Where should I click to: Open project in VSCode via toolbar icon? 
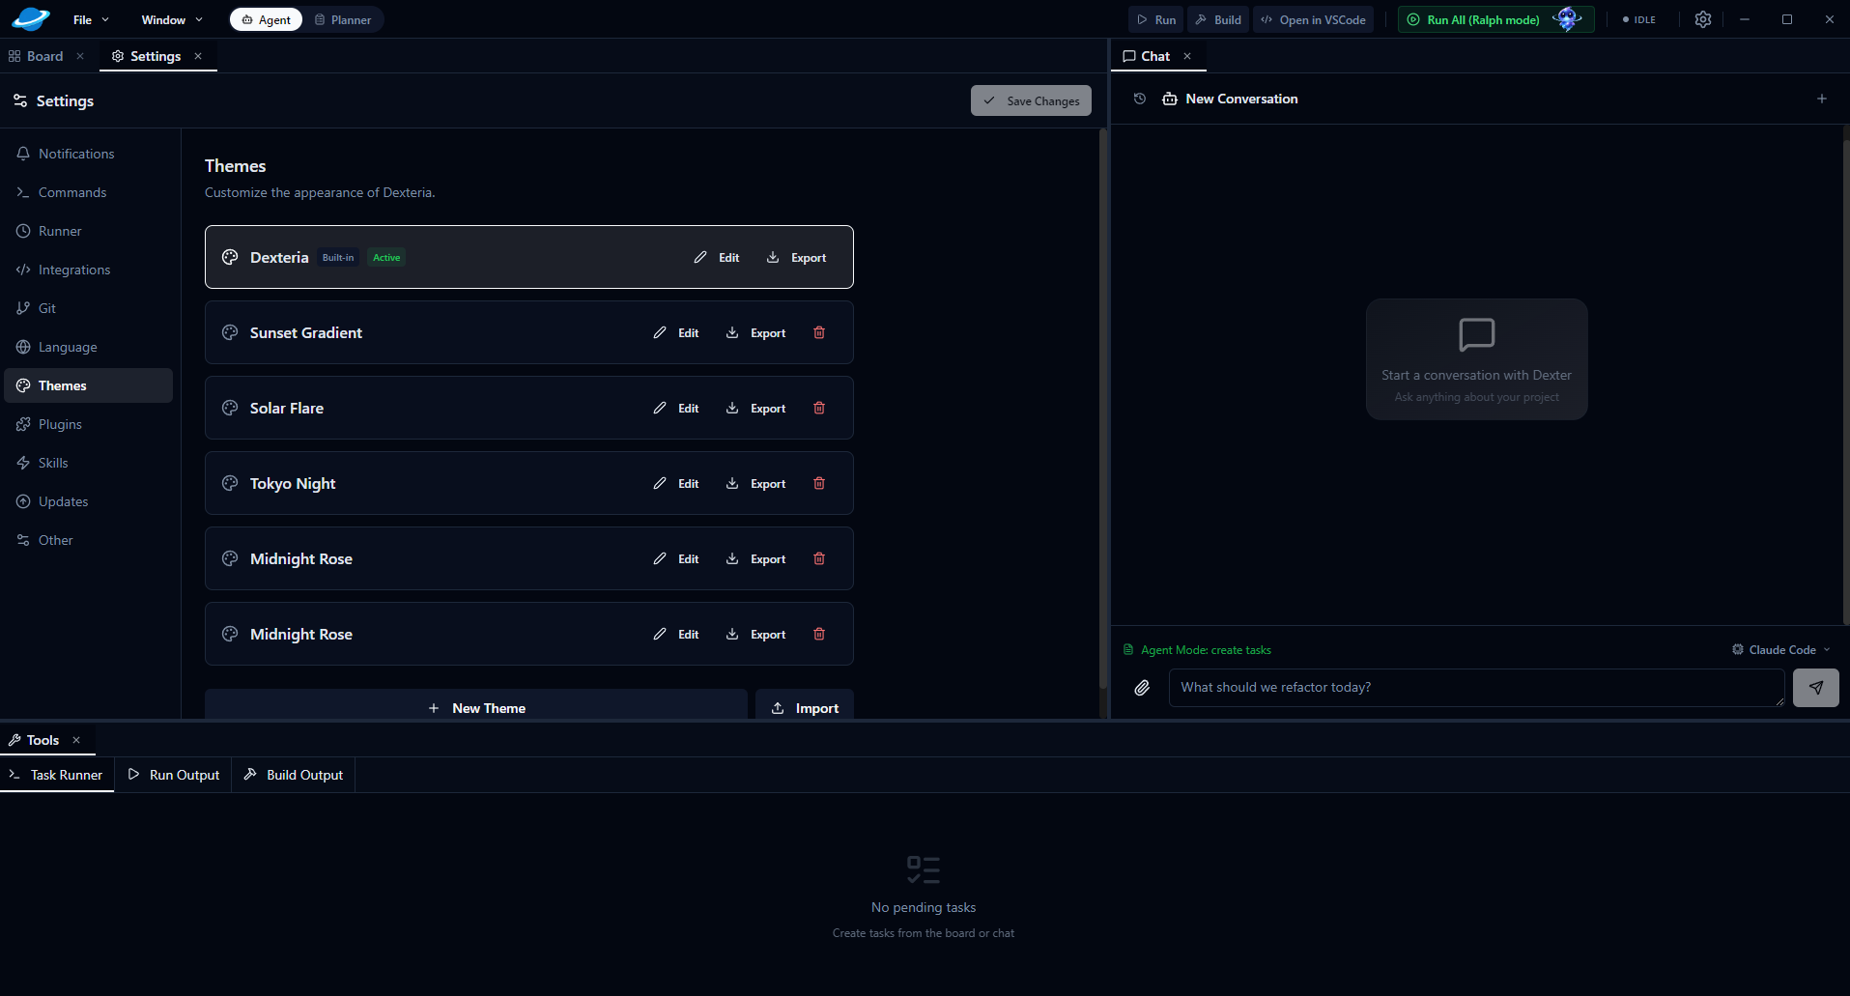click(x=1313, y=19)
